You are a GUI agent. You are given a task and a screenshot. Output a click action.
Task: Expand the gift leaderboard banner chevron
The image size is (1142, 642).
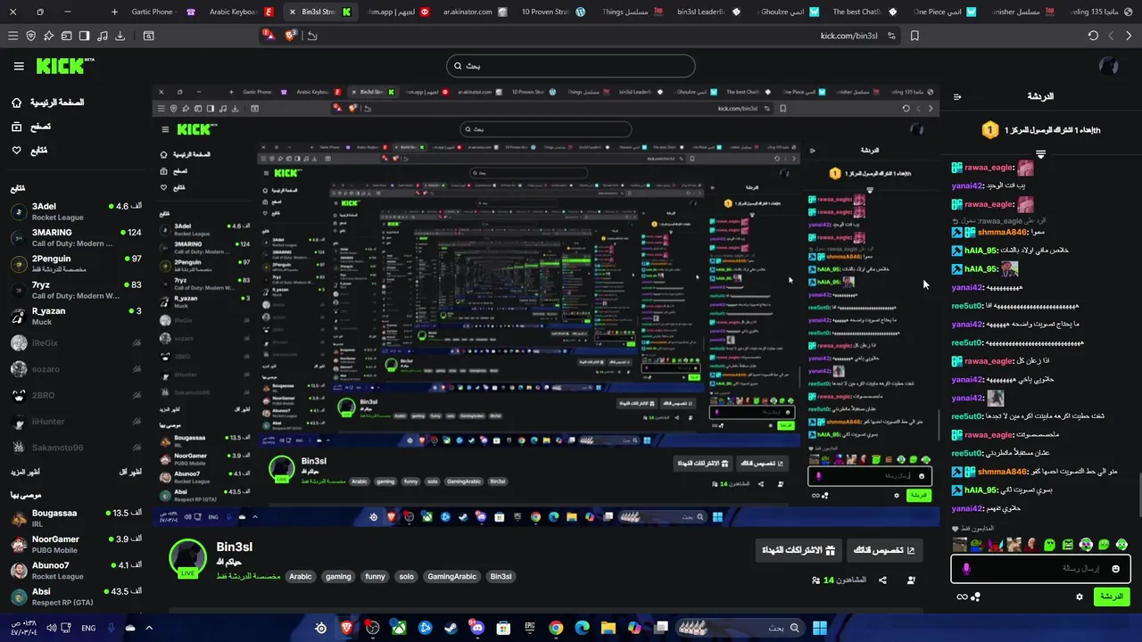click(1040, 154)
